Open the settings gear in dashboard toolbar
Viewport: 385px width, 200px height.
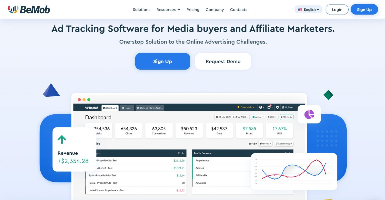coord(277,107)
